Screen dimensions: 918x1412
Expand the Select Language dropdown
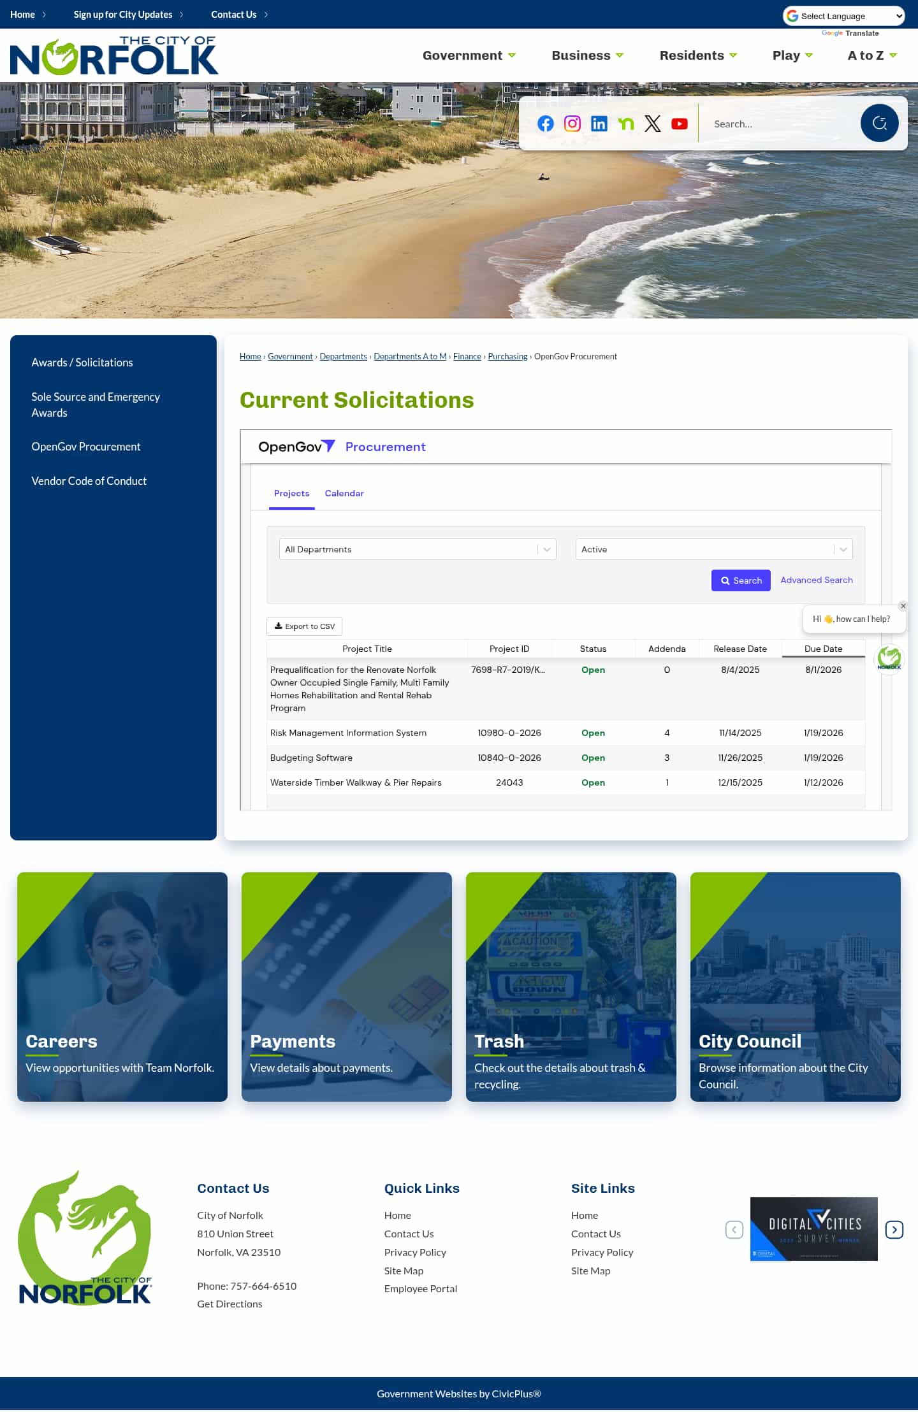tap(843, 16)
